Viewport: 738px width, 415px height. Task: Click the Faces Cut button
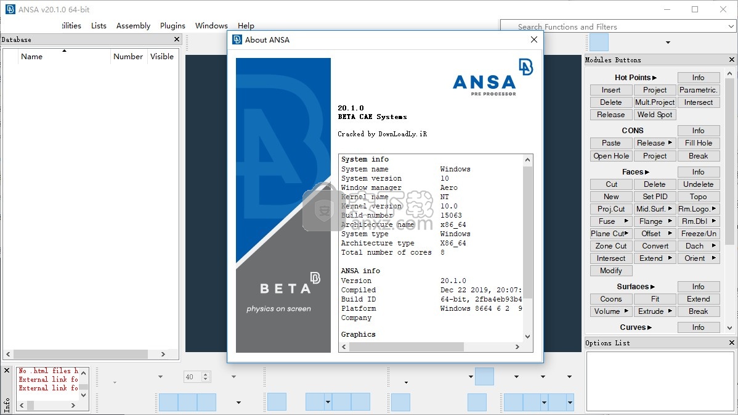pos(611,184)
